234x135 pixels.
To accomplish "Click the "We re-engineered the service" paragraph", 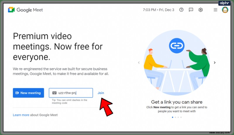I will pyautogui.click(x=61, y=71).
